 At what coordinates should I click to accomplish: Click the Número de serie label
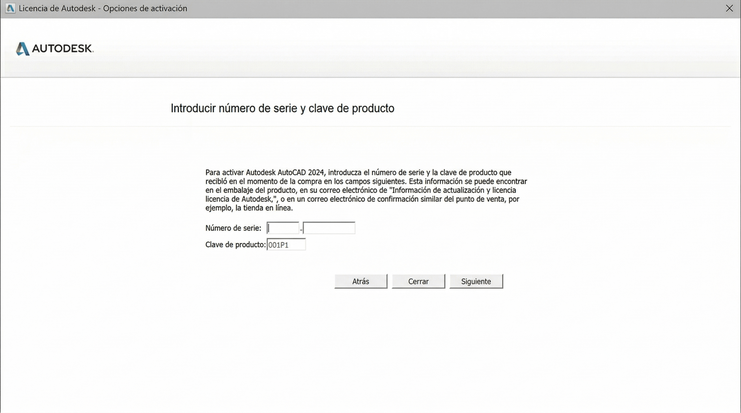233,228
